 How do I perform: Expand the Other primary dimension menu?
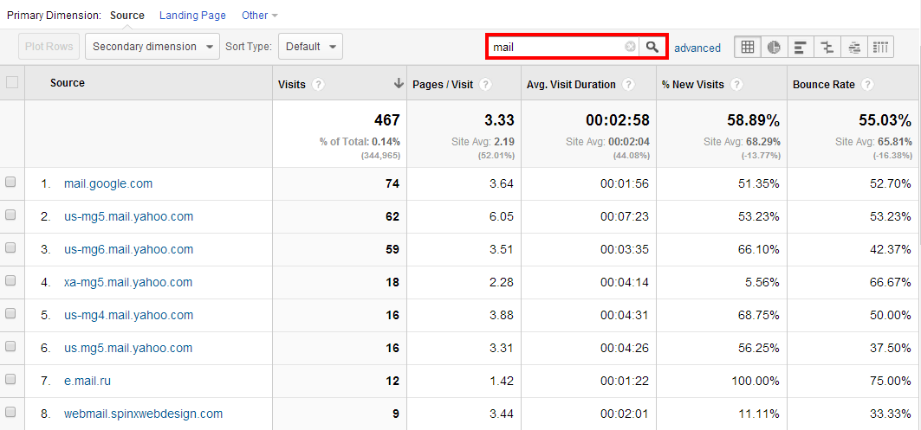tap(259, 16)
